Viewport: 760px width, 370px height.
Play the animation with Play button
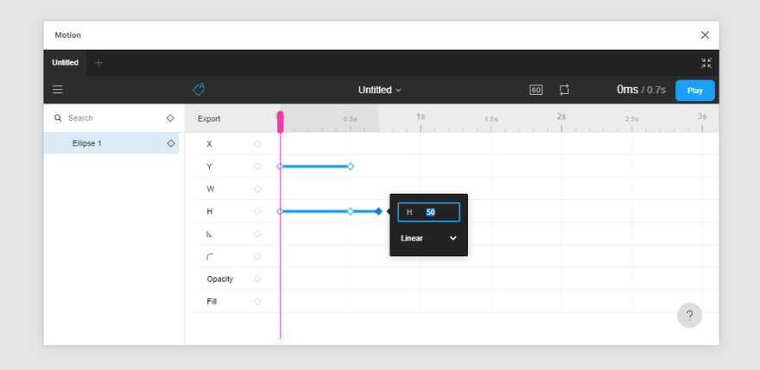click(x=695, y=91)
